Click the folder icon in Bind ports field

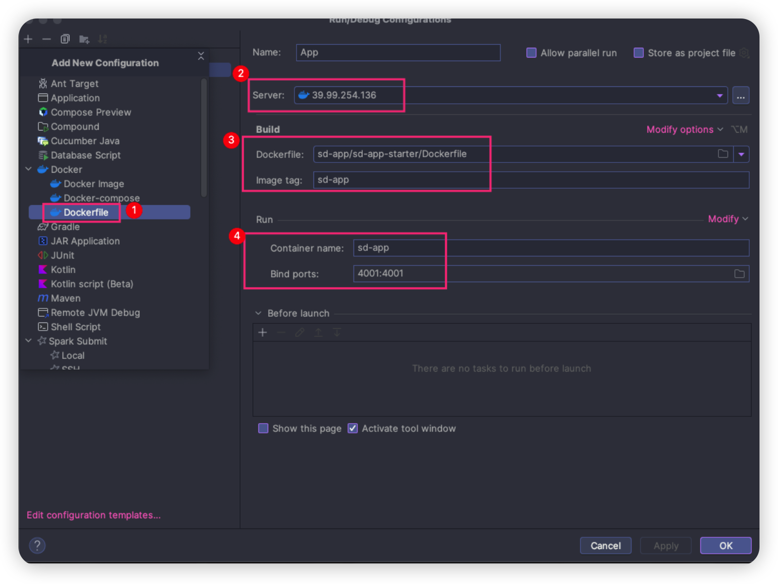[739, 274]
